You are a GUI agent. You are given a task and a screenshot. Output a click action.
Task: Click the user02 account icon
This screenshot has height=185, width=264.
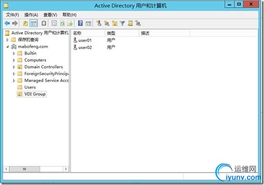[x=75, y=47]
